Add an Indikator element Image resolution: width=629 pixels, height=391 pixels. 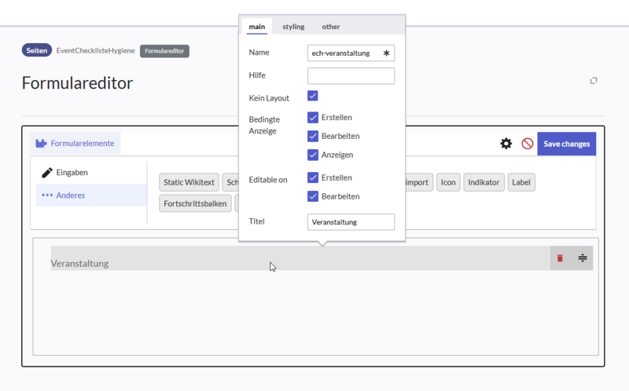(x=484, y=182)
